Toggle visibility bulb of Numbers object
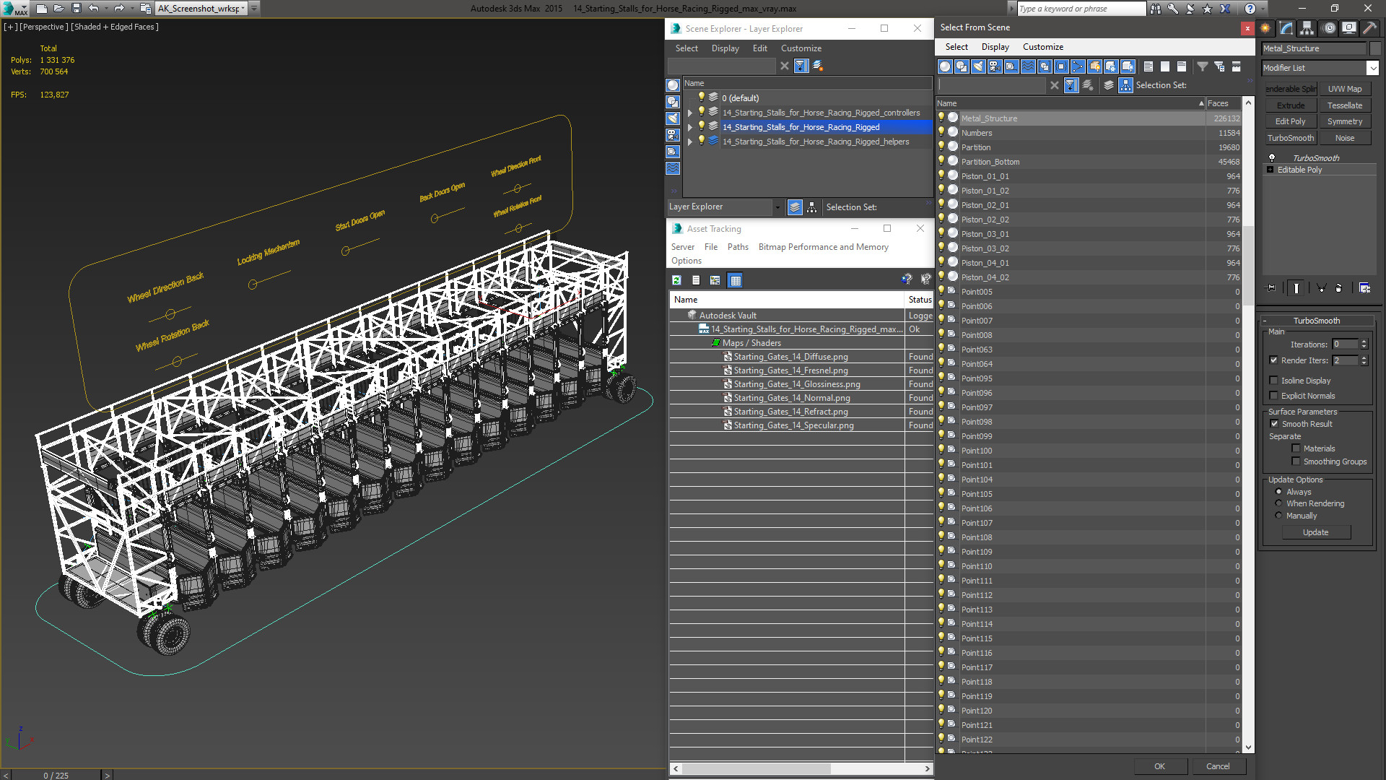Viewport: 1386px width, 780px height. click(941, 132)
